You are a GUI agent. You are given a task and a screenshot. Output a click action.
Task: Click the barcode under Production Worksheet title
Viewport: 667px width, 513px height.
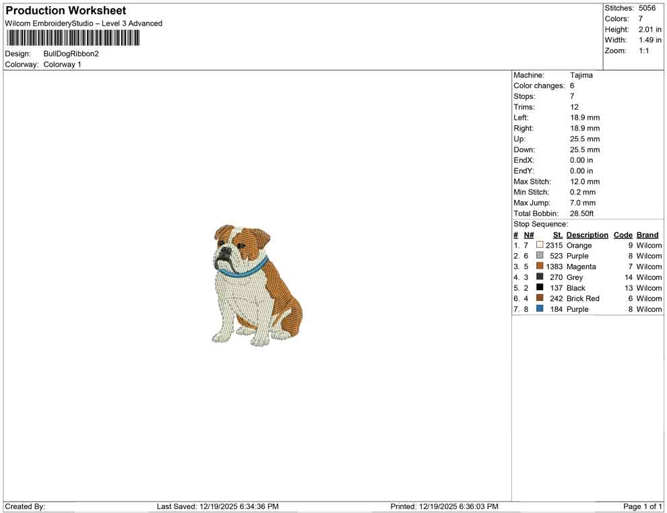point(71,38)
